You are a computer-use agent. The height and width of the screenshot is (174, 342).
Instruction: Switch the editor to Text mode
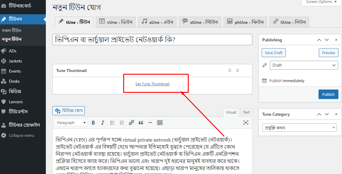coord(246,112)
